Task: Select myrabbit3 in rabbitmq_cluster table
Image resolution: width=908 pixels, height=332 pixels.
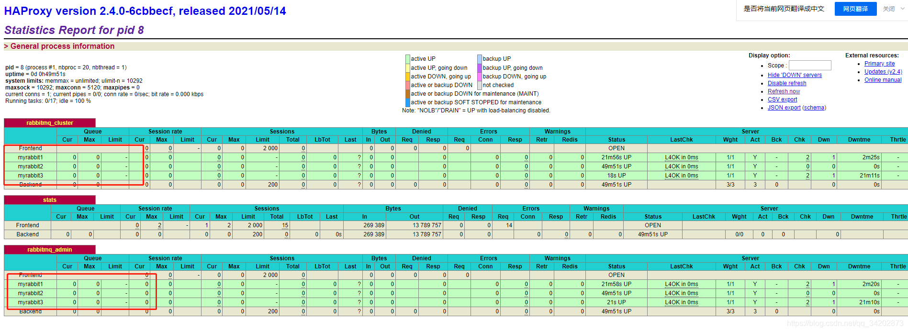Action: pyautogui.click(x=30, y=176)
